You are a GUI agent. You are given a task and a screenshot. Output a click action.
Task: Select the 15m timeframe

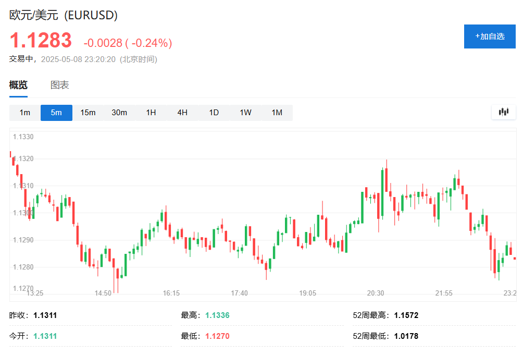tap(88, 113)
